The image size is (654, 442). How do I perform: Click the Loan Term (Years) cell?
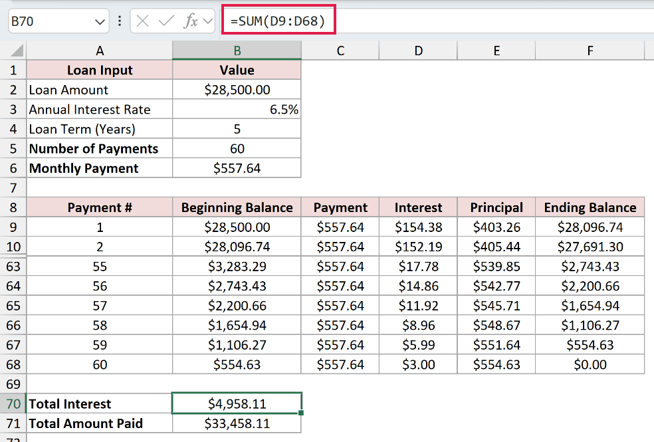click(100, 129)
